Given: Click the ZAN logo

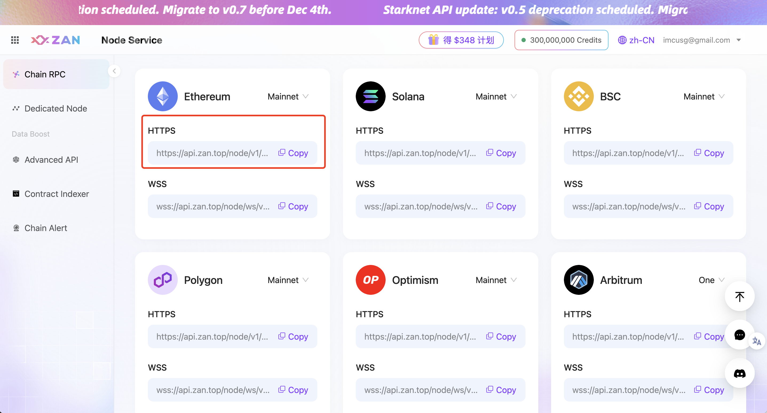Looking at the screenshot, I should (x=56, y=40).
